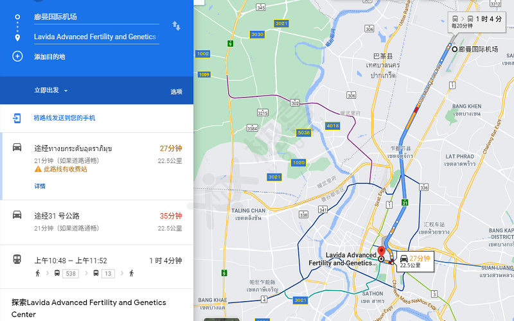Click the swap origin and destination arrows icon

176,26
